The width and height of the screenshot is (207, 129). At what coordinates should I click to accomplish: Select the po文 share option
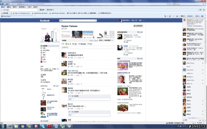pos(68,44)
